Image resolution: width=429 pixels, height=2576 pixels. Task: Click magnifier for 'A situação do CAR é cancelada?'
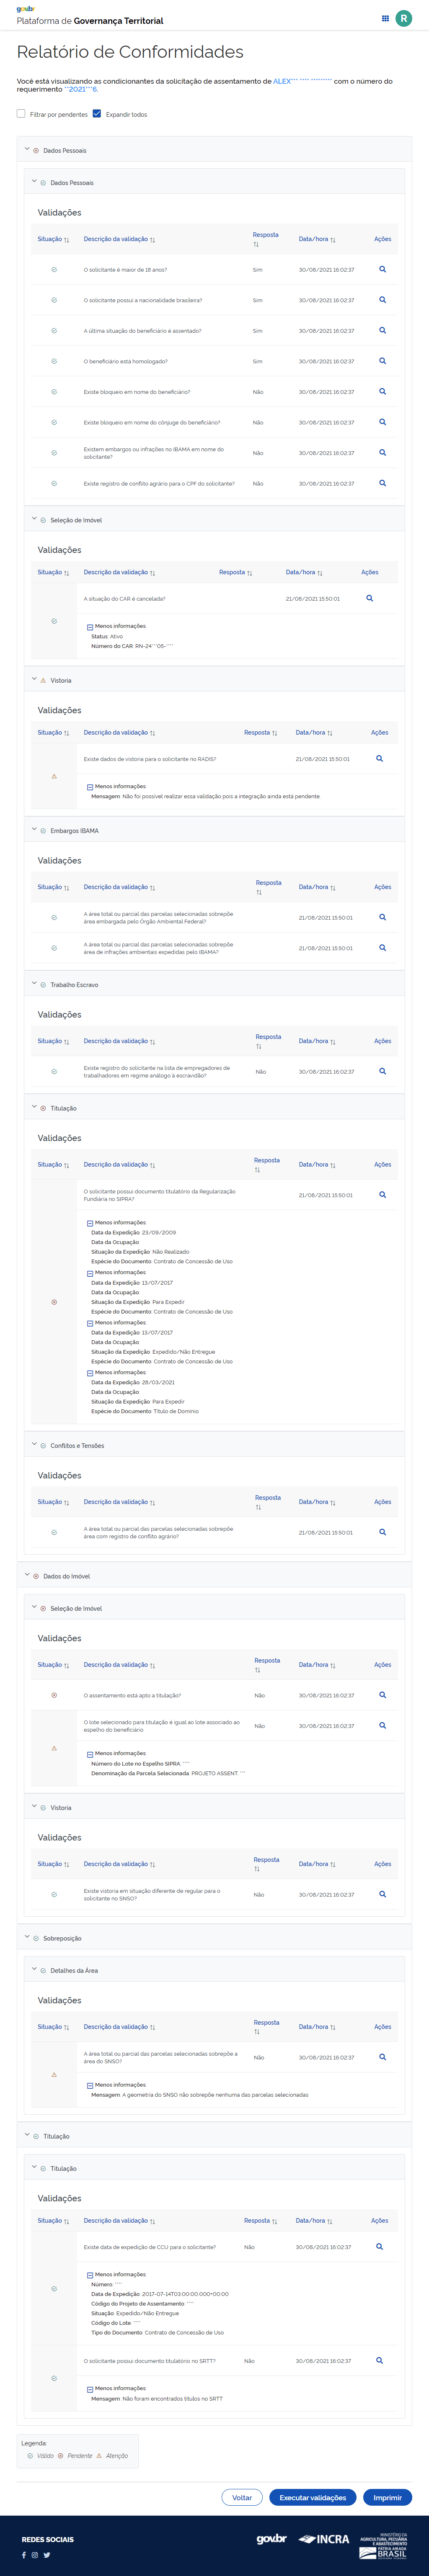point(369,598)
